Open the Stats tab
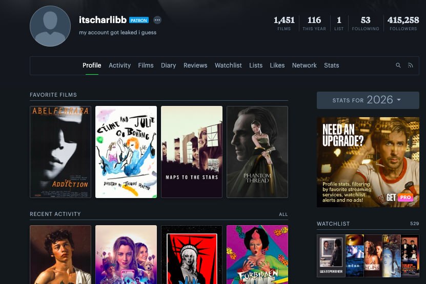Viewport: 426px width, 284px height. (x=332, y=65)
